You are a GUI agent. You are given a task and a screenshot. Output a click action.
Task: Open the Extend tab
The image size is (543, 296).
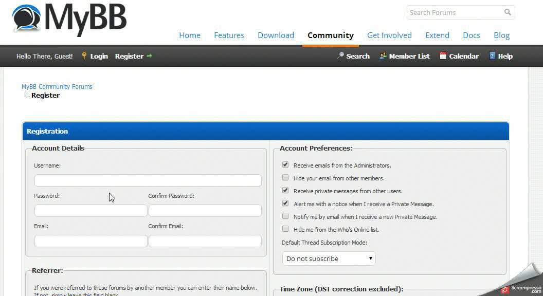tap(437, 35)
